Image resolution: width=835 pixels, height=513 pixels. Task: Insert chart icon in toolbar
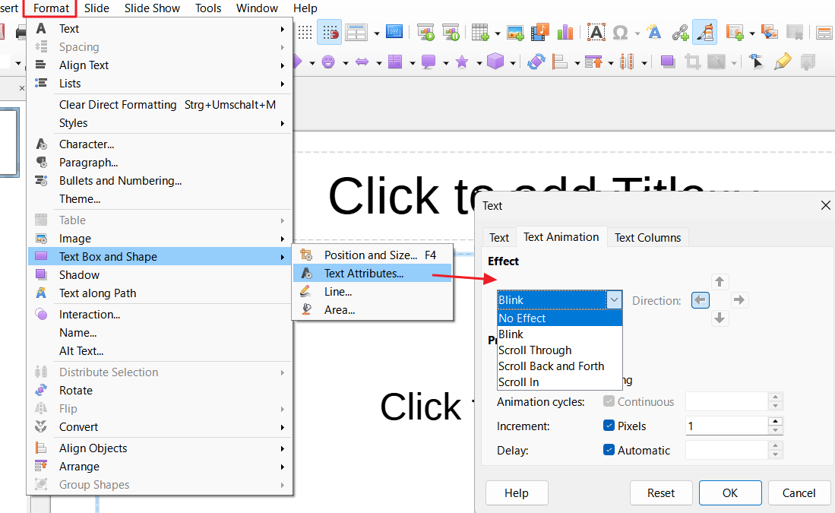[565, 33]
